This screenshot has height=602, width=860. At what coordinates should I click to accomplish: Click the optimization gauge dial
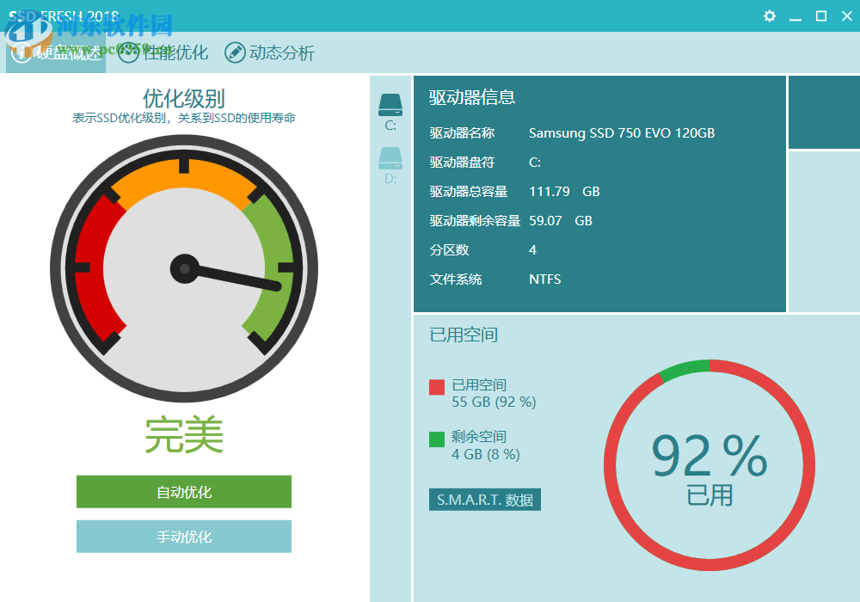coord(183,267)
